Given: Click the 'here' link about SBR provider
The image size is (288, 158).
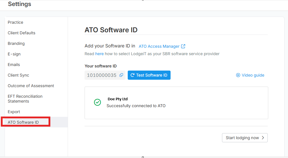Looking at the screenshot, I should [x=99, y=54].
